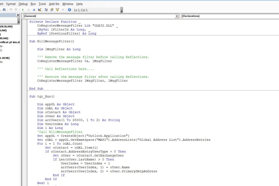Screen dimensions: 279x186
Task: Click the Redo toolbar icon
Action: (16, 10)
